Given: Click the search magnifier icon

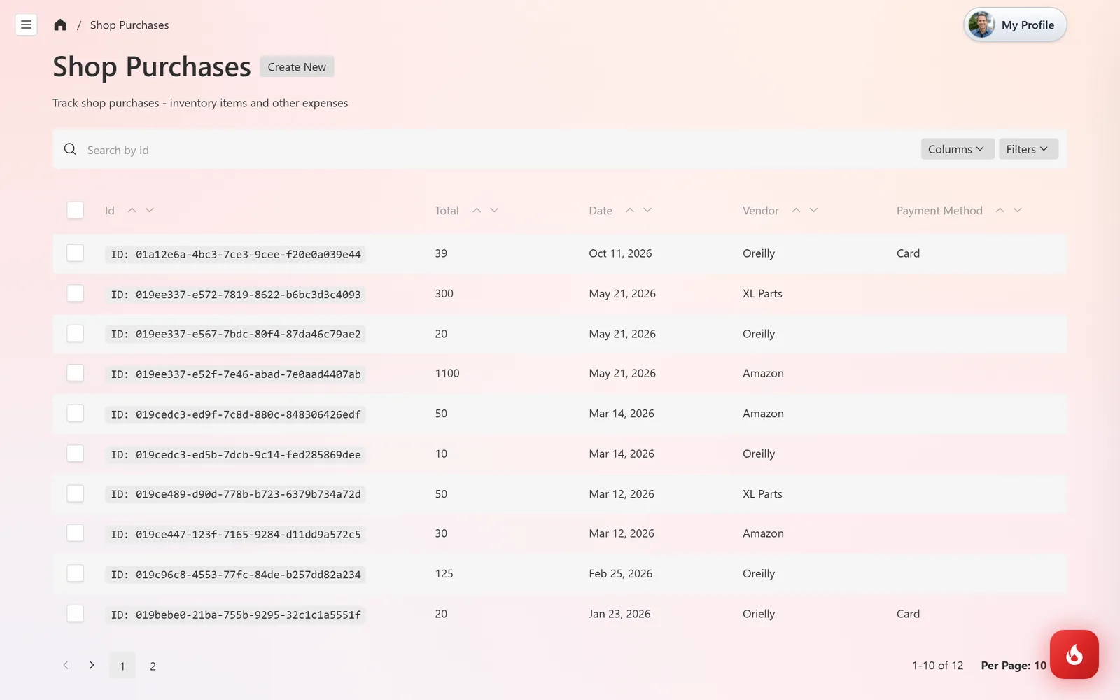Looking at the screenshot, I should click(x=70, y=149).
